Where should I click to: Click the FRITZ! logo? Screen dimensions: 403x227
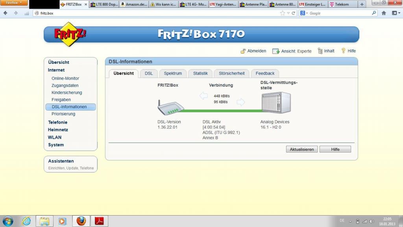click(70, 34)
